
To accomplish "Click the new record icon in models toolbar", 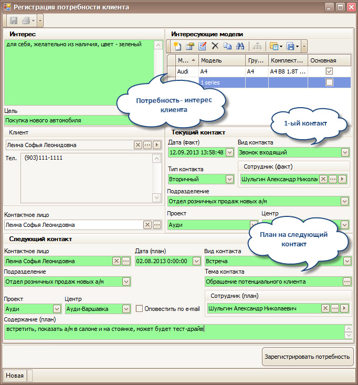I will click(177, 46).
